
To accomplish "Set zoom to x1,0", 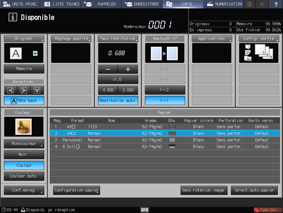I will click(x=118, y=80).
